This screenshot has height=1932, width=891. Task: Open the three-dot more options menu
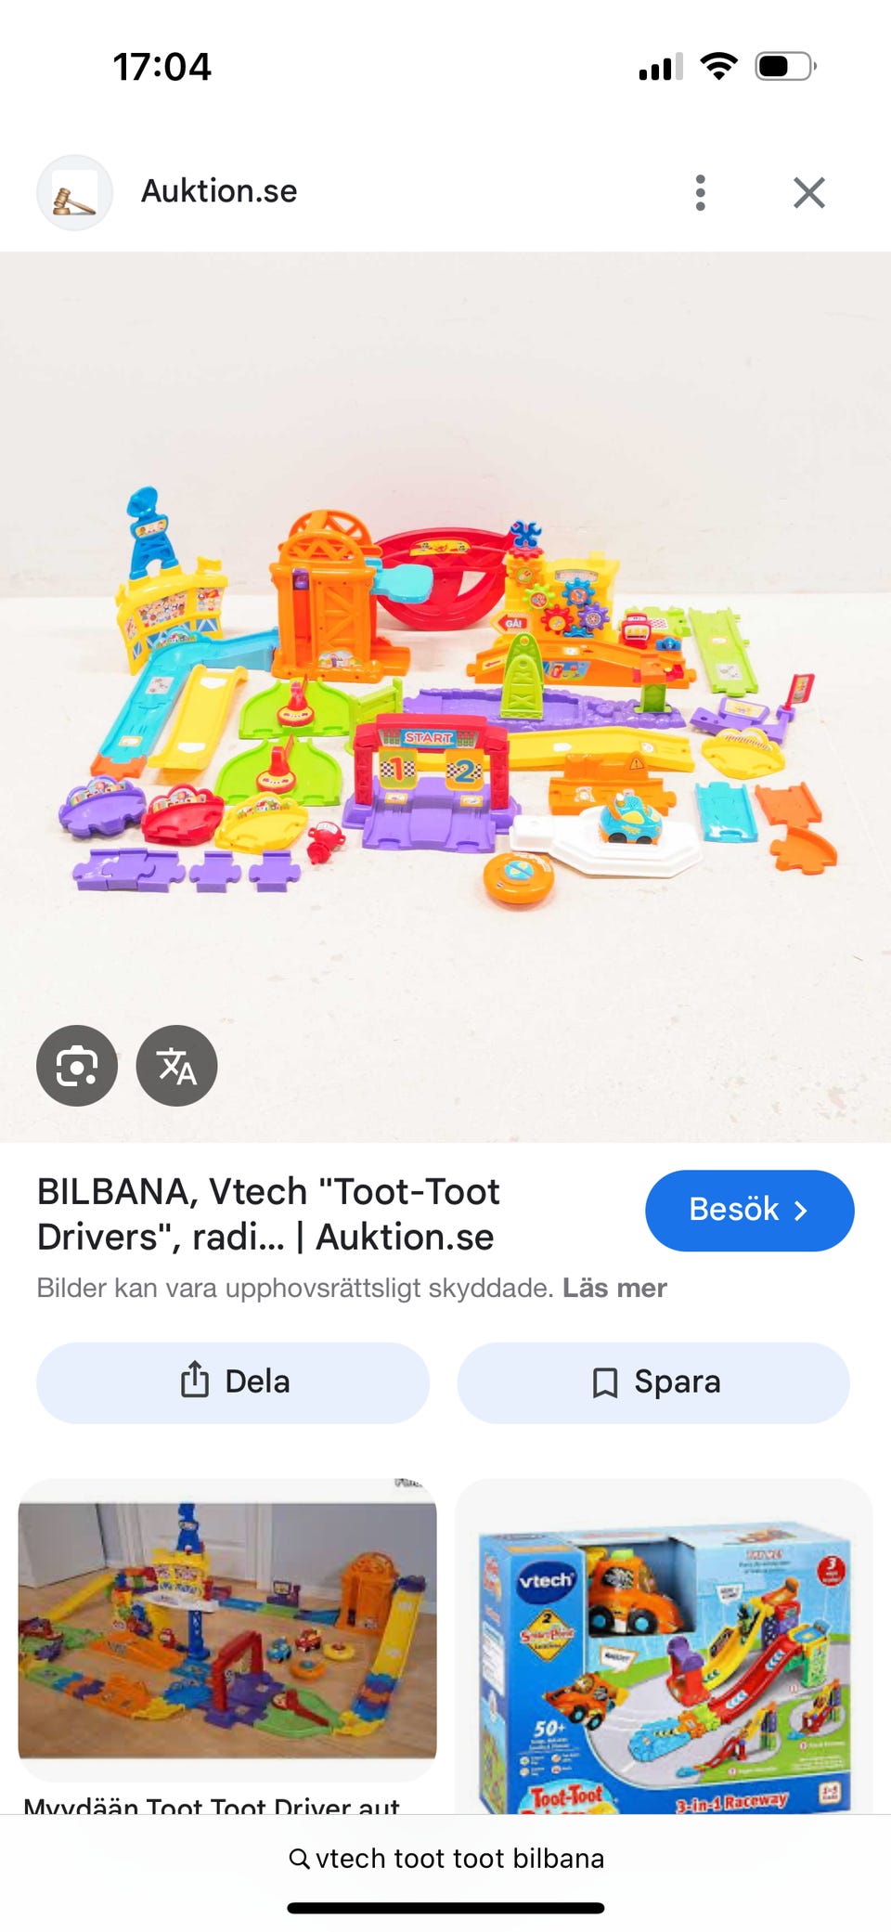[x=701, y=192]
